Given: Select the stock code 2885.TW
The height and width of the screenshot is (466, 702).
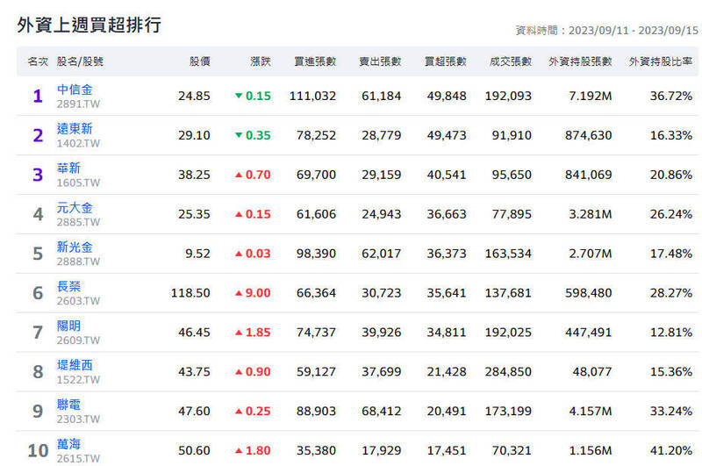Looking at the screenshot, I should 78,222.
